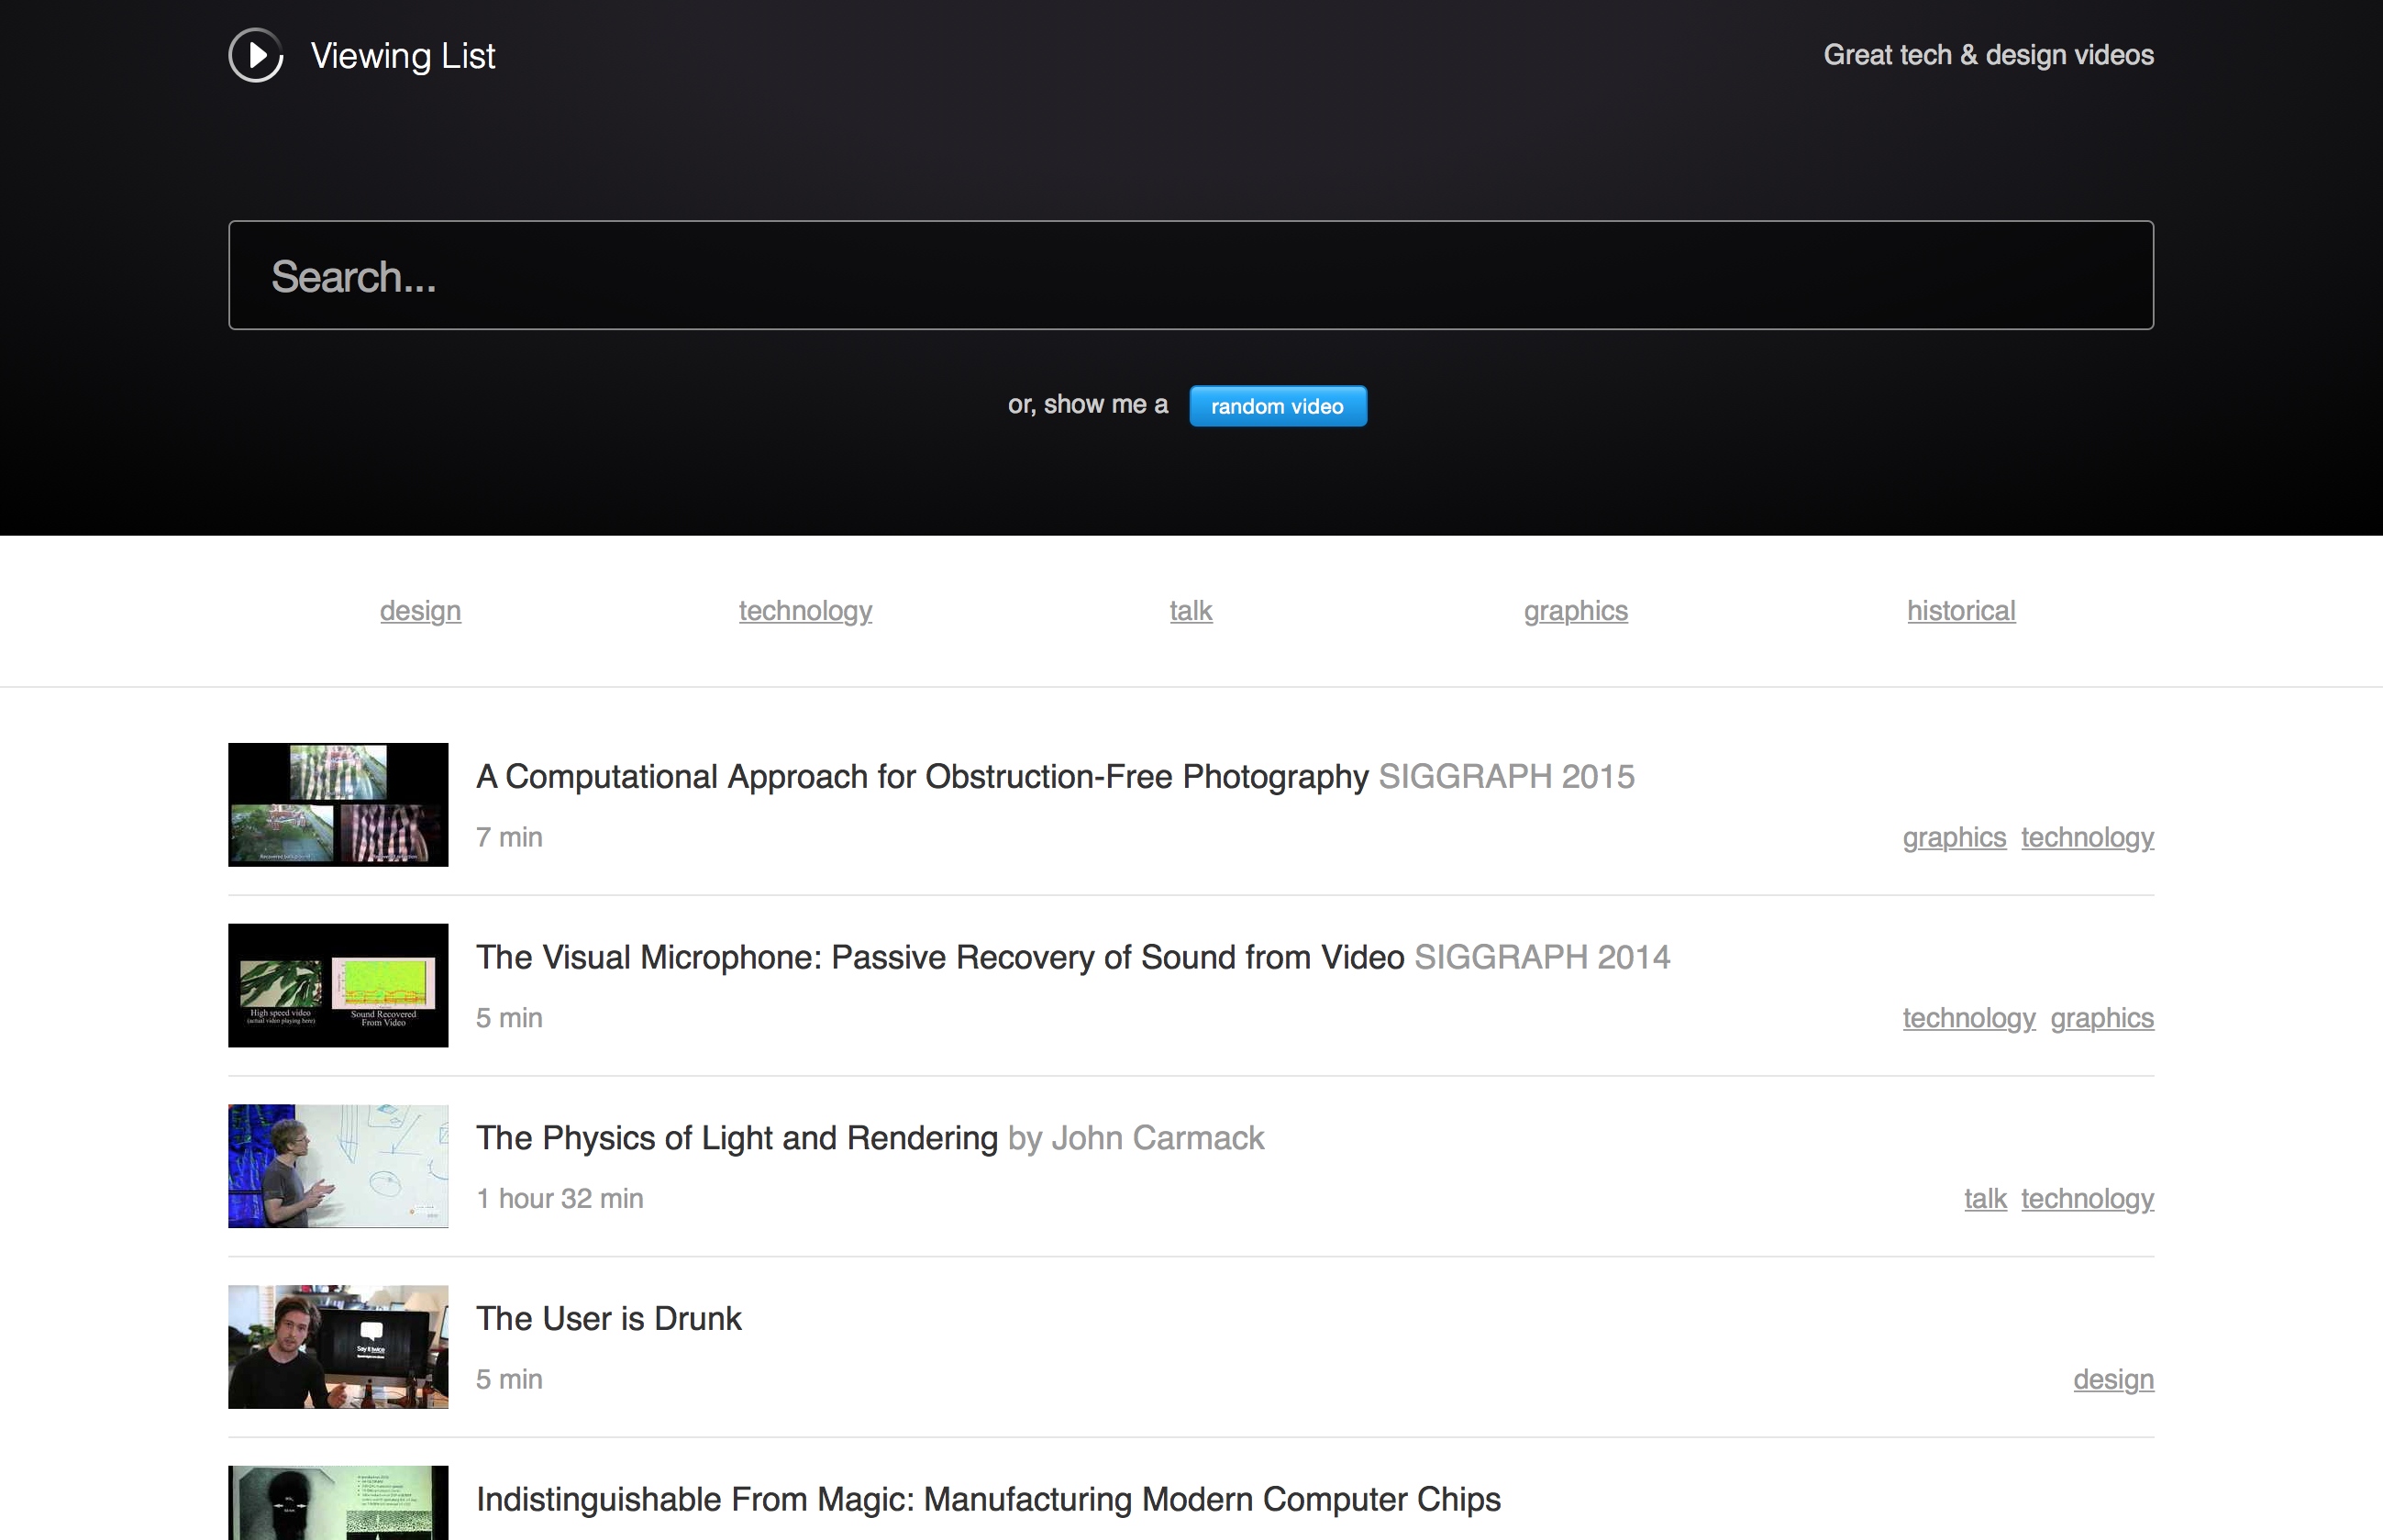This screenshot has width=2383, height=1540.
Task: Select the 'design' category filter
Action: (420, 611)
